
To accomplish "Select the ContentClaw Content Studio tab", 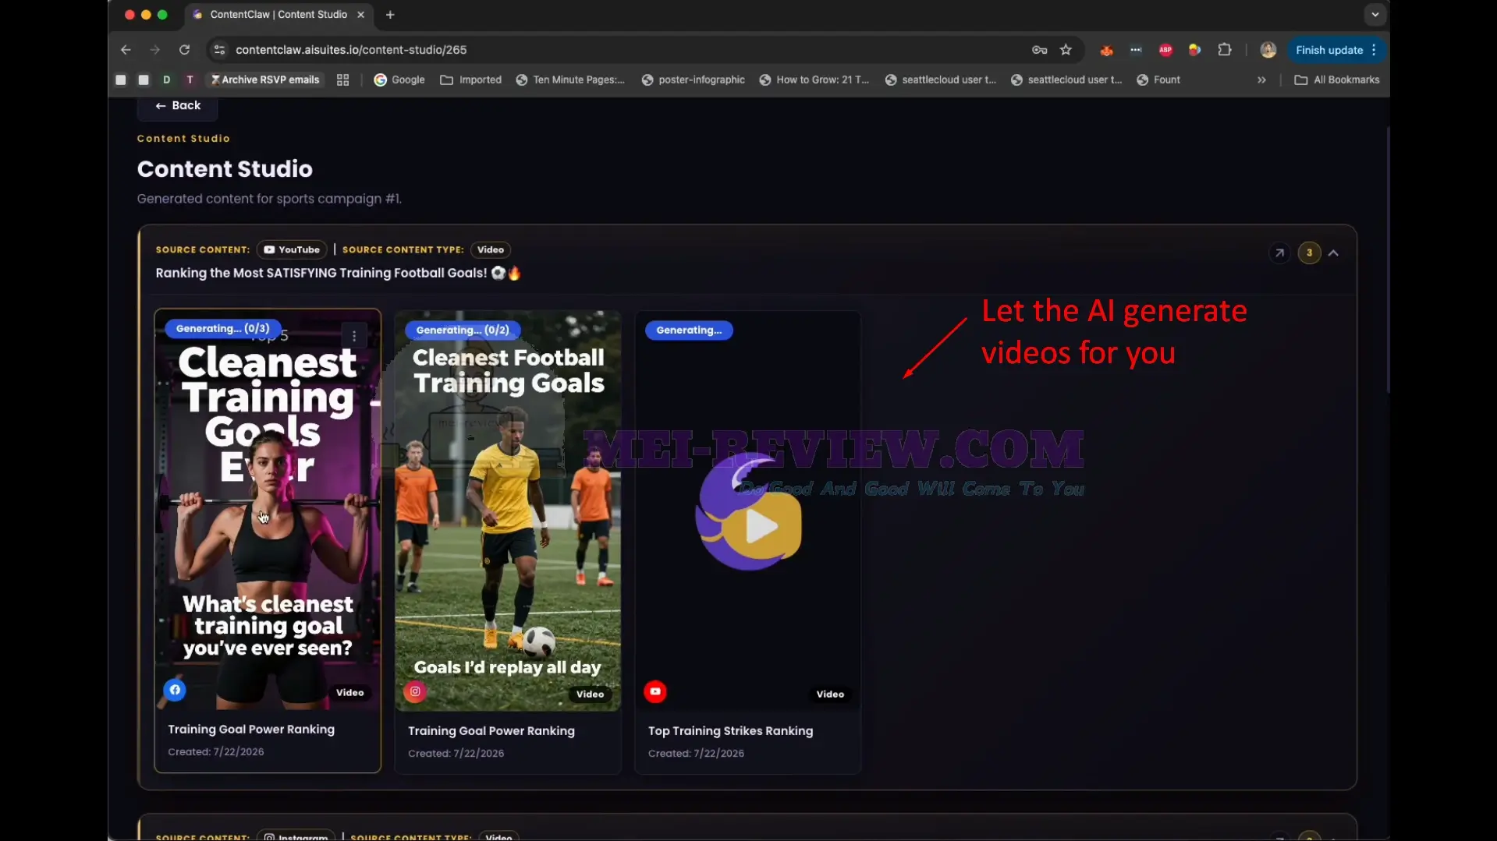I will pos(278,15).
